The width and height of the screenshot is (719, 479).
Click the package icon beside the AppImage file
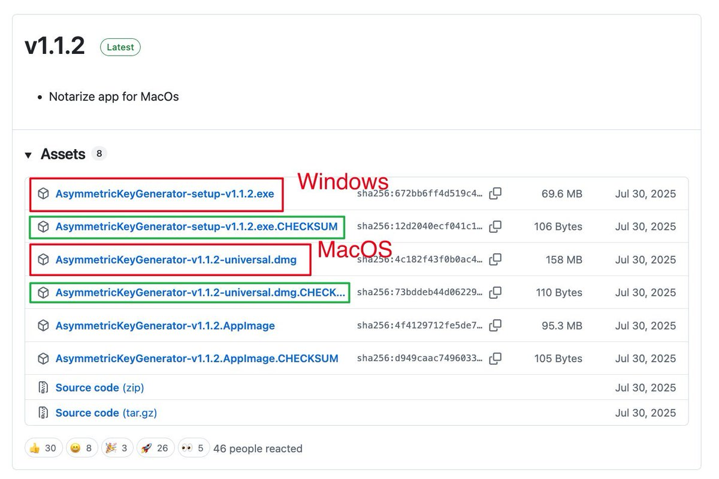click(43, 326)
